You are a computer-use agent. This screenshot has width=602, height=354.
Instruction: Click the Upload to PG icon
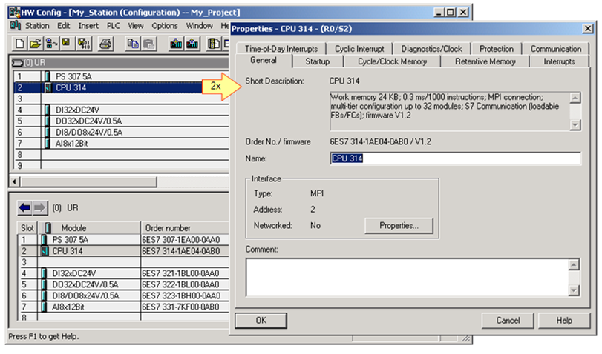[x=192, y=44]
